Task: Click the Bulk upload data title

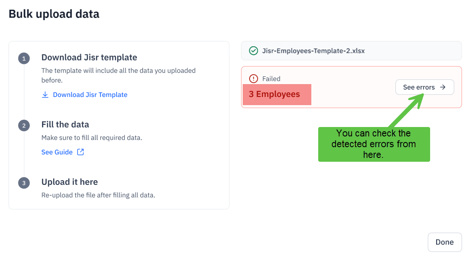Action: pos(54,14)
